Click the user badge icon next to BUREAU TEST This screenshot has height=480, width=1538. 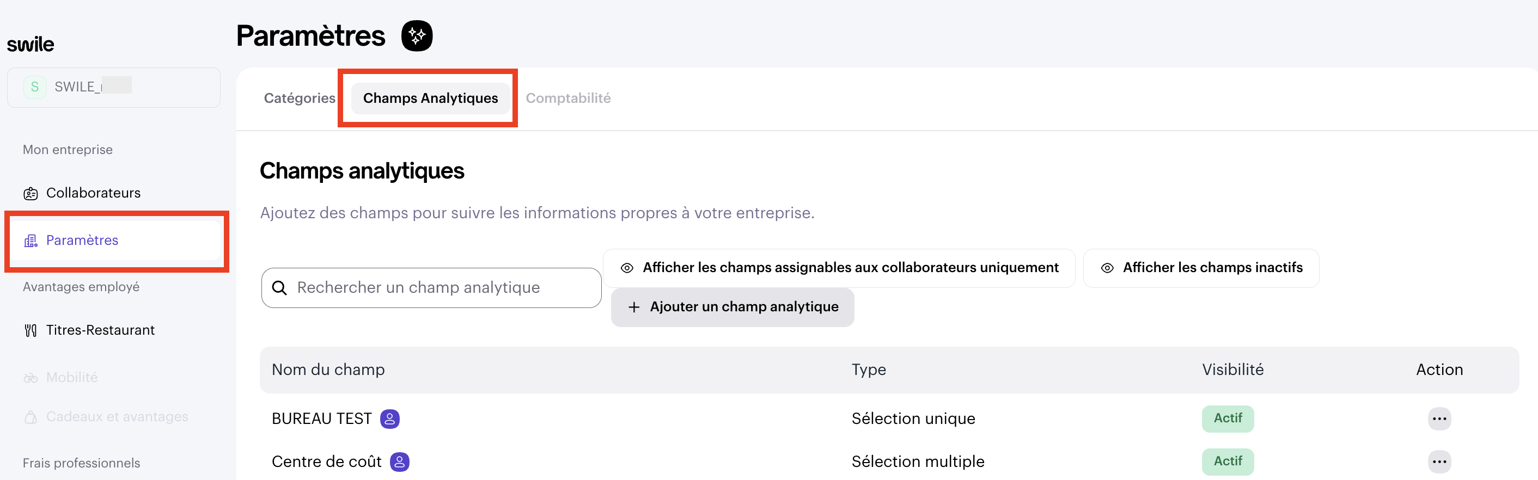click(390, 419)
